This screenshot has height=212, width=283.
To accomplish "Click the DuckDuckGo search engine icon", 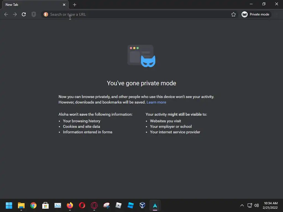I will pyautogui.click(x=46, y=14).
